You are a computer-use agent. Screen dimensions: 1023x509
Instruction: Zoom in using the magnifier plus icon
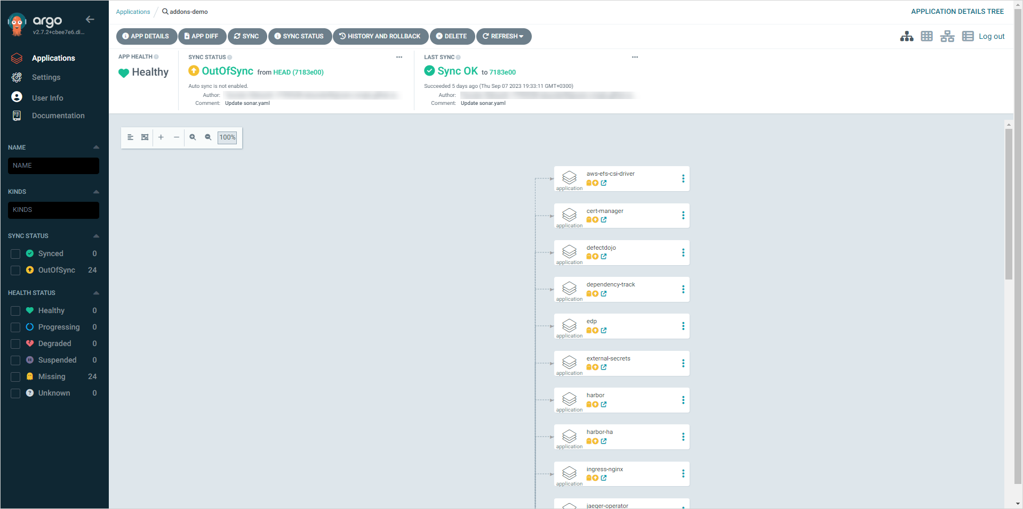(193, 137)
